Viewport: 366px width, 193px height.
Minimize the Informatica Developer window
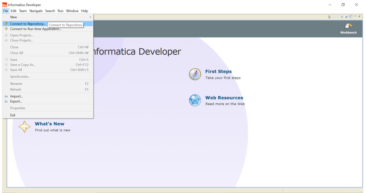coord(330,5)
